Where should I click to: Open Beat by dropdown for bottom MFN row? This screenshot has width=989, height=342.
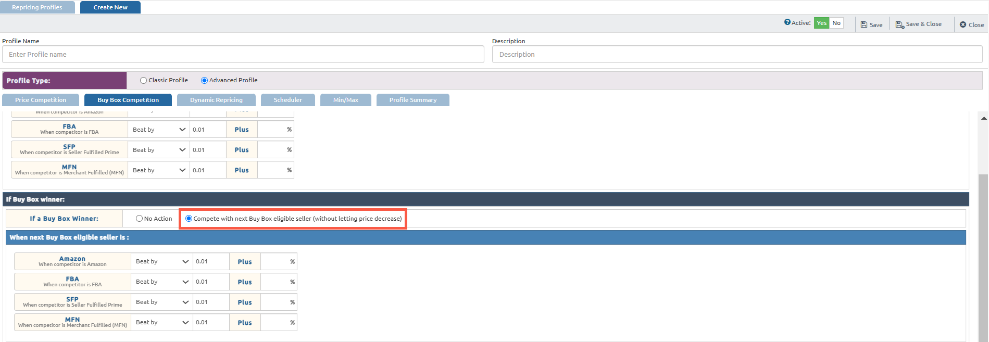[161, 322]
